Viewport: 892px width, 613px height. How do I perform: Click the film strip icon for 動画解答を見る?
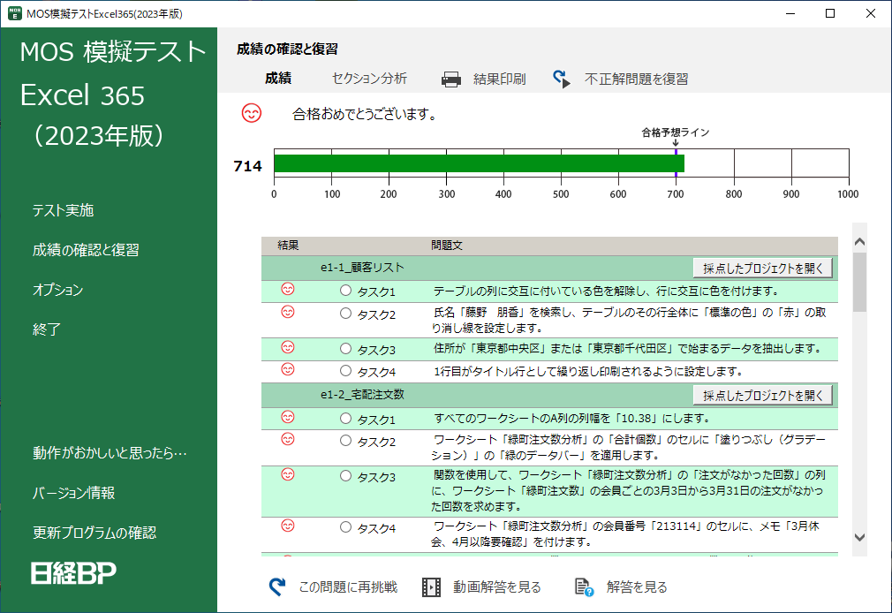(x=431, y=587)
